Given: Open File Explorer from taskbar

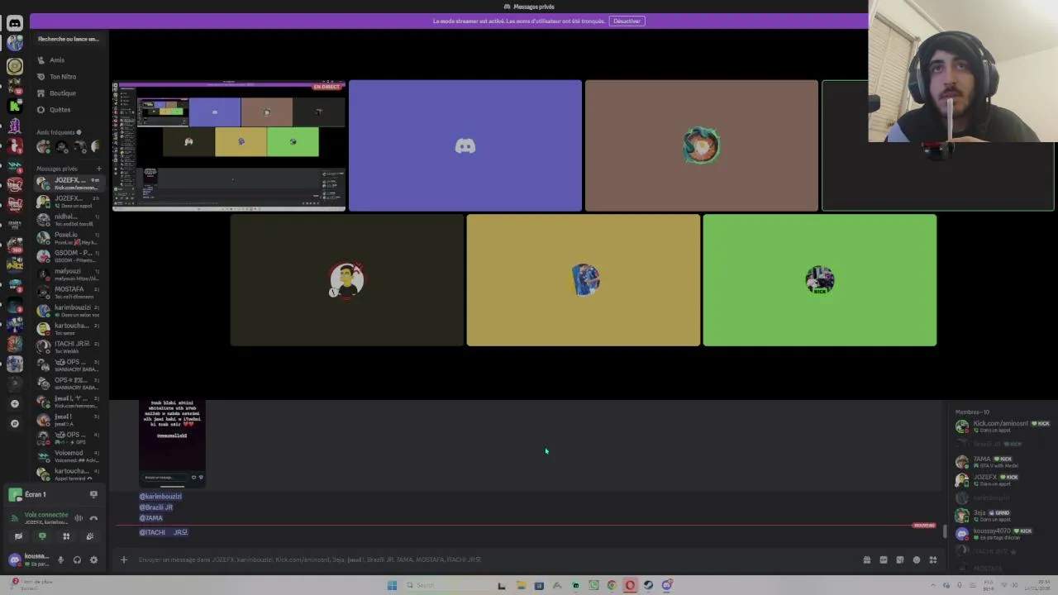Looking at the screenshot, I should tap(521, 585).
